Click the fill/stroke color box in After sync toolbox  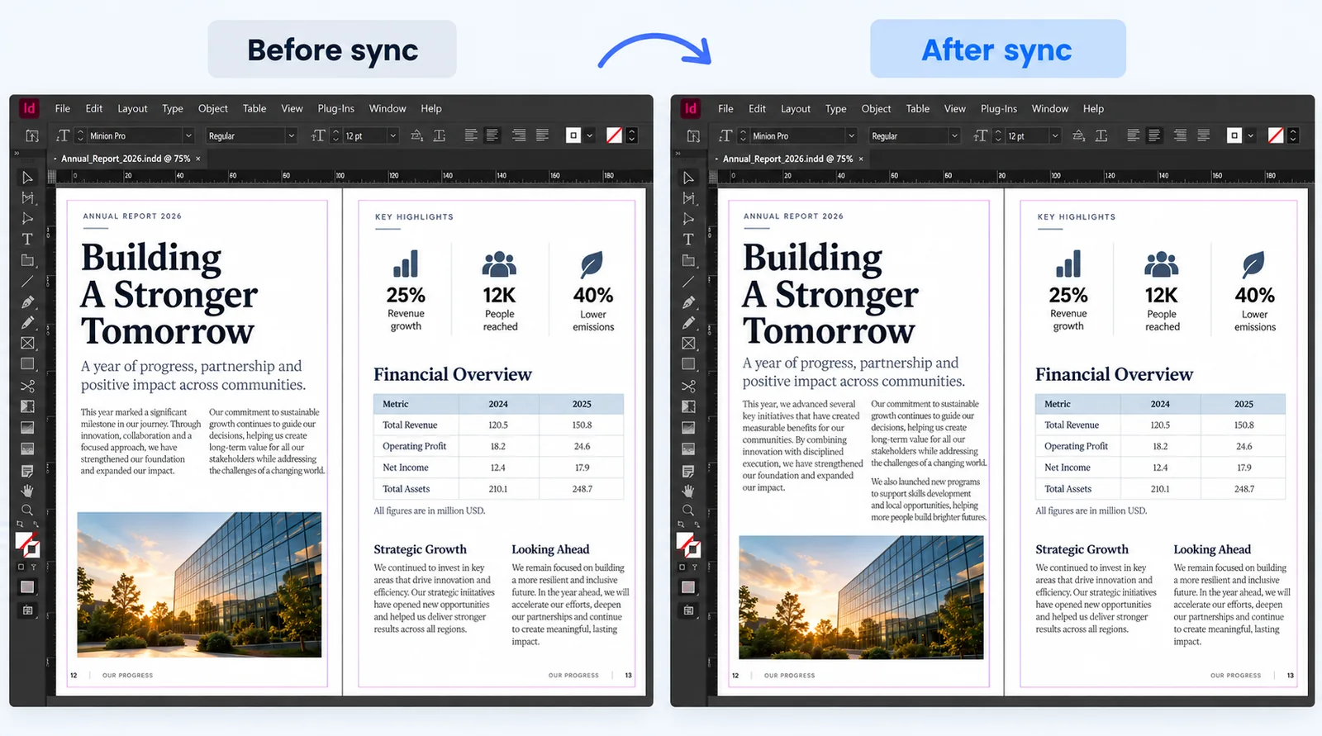pyautogui.click(x=689, y=545)
